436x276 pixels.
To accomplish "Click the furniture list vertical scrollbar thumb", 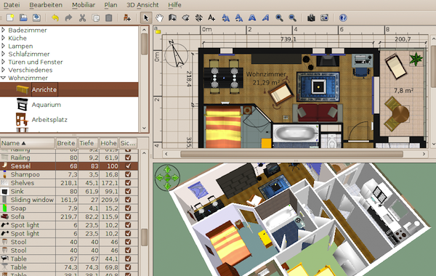I will pos(144,238).
